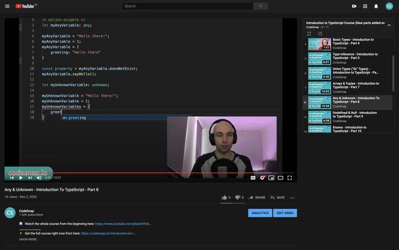Enter full screen
The image size is (399, 250).
(290, 178)
